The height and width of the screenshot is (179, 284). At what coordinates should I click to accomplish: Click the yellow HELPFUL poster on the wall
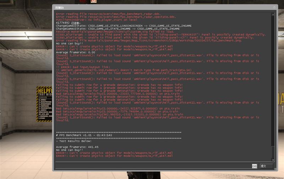coord(44,104)
